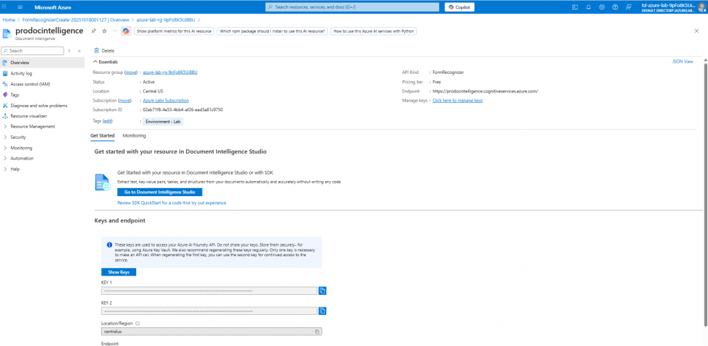Add the resource to favorites with star

[104, 31]
